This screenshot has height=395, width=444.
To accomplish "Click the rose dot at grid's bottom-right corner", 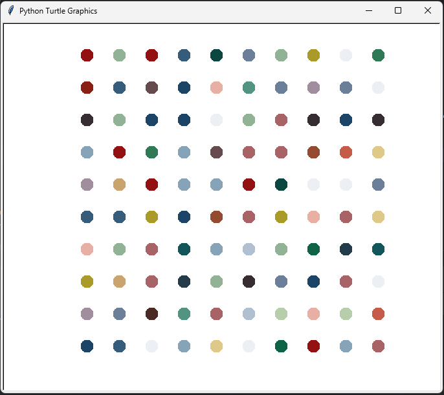I will click(378, 346).
